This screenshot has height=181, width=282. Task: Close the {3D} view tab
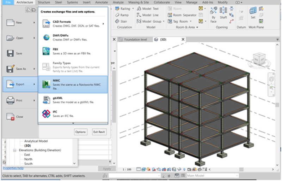pyautogui.click(x=183, y=39)
